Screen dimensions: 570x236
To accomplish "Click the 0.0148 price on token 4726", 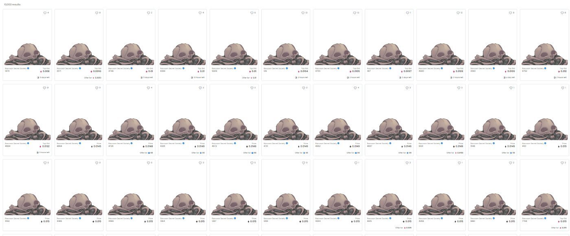I will 149,146.
